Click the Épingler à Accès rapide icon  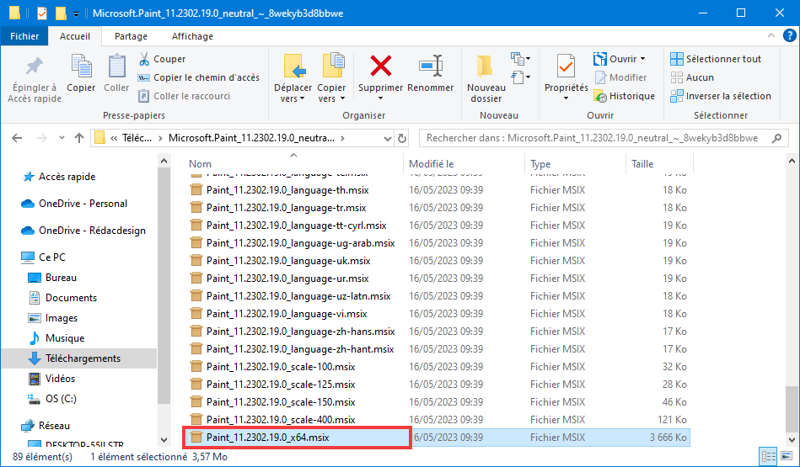tap(35, 66)
